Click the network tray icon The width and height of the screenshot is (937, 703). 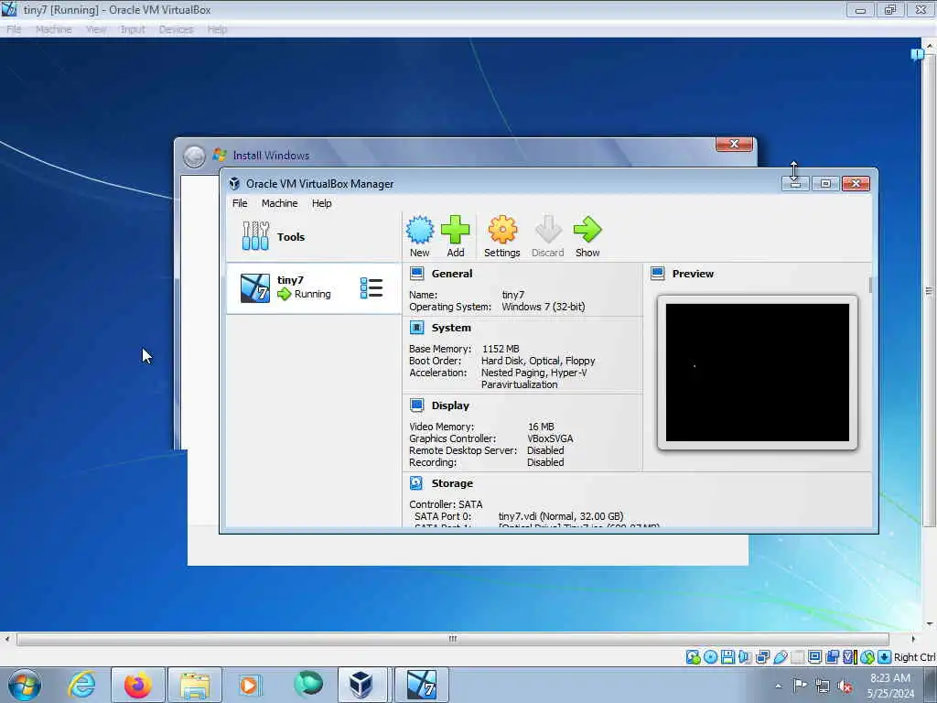pyautogui.click(x=823, y=686)
